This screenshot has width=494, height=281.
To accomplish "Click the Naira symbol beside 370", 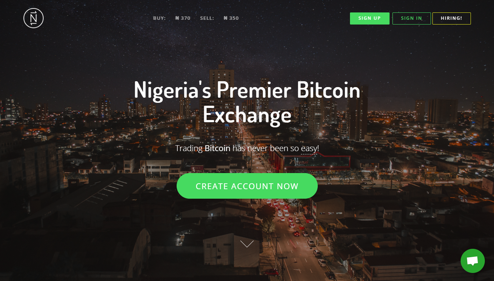I will point(177,18).
